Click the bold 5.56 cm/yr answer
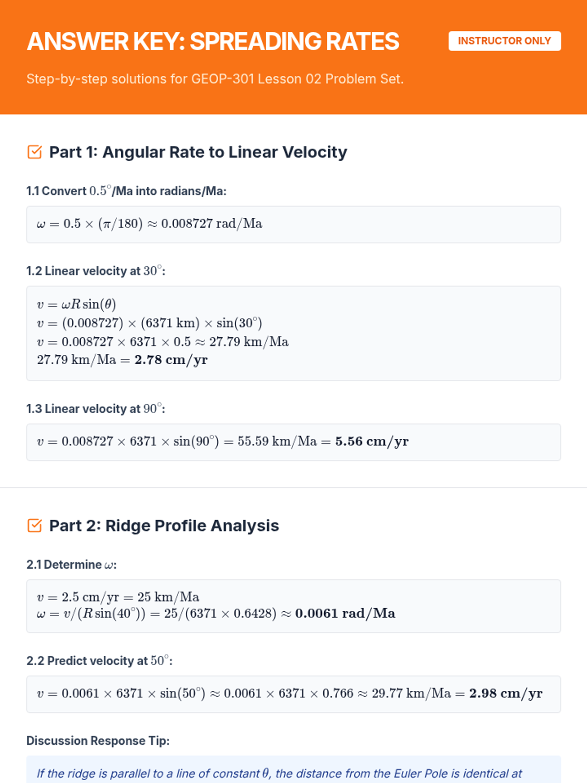This screenshot has height=783, width=587. 372,441
